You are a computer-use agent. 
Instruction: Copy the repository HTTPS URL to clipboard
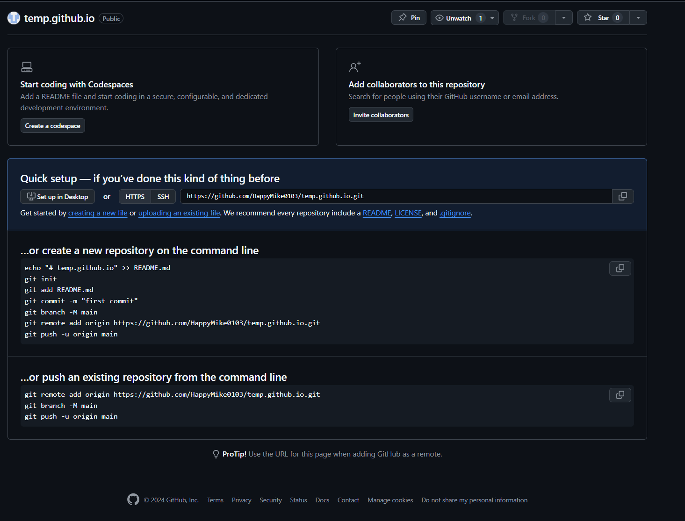[623, 196]
